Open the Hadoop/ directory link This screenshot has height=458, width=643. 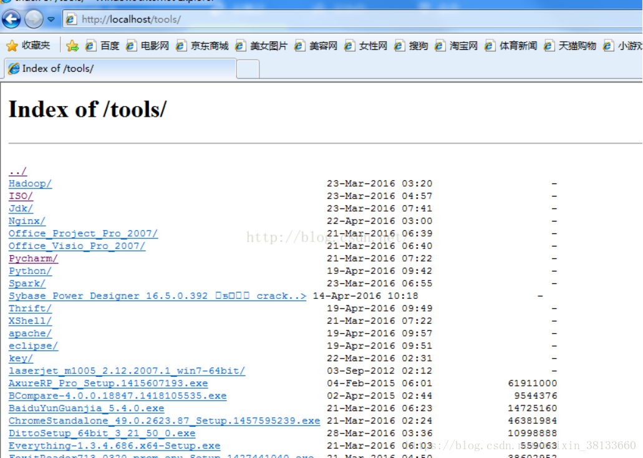(31, 183)
